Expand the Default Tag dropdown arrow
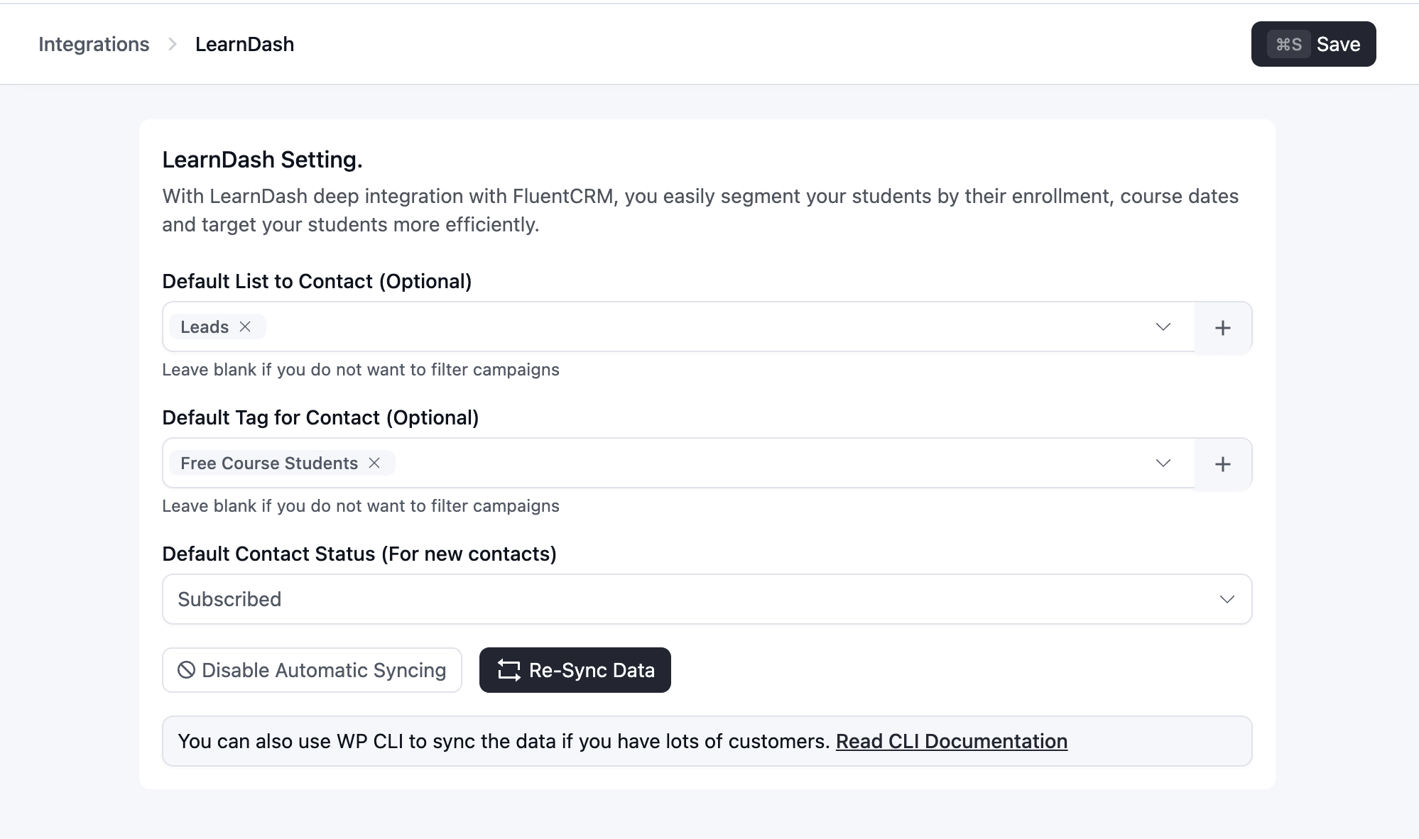The image size is (1419, 839). pyautogui.click(x=1163, y=463)
